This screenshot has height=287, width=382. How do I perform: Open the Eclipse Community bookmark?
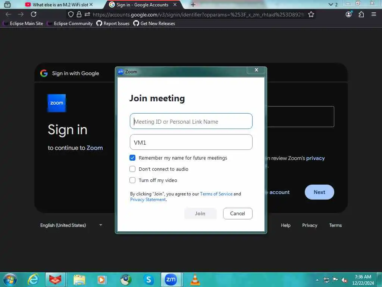coord(70,24)
